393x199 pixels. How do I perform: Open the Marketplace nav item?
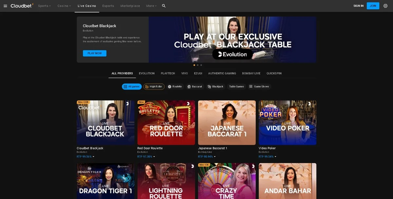(130, 6)
